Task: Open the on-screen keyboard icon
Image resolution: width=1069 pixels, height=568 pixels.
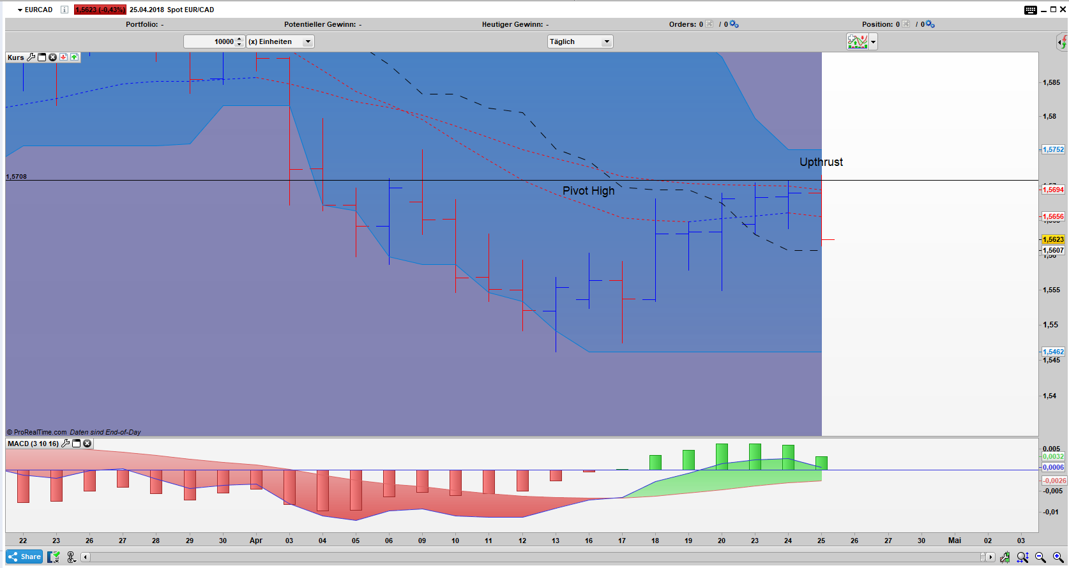Action: pos(1031,10)
